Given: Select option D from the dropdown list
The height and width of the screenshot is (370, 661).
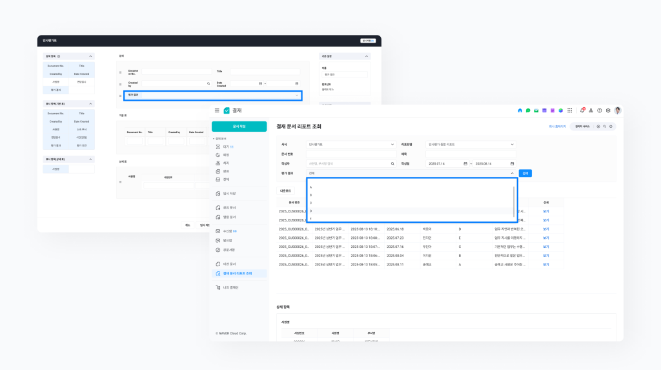Looking at the screenshot, I should (311, 211).
